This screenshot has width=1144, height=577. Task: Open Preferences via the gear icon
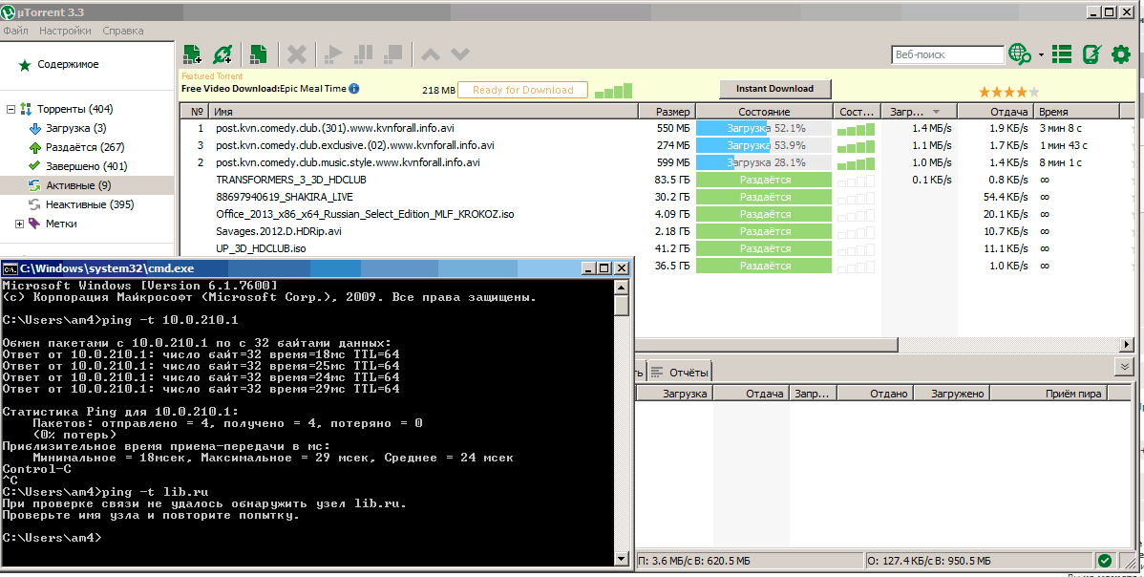pyautogui.click(x=1121, y=54)
